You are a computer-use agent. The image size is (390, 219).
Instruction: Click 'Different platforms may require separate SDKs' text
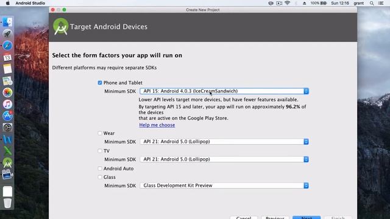[104, 68]
